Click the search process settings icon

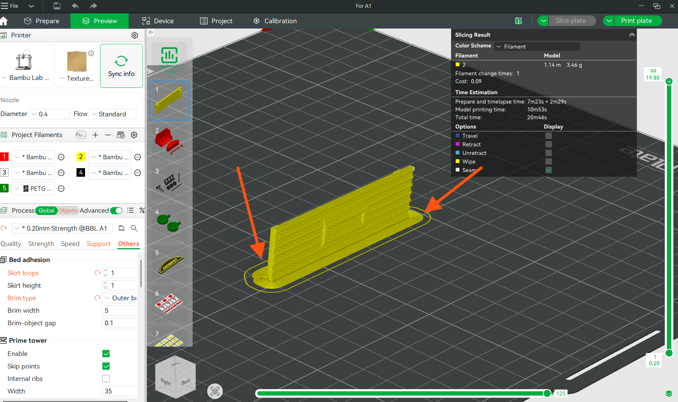tap(134, 228)
